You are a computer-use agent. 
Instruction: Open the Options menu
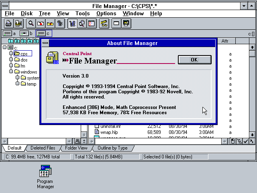106,13
